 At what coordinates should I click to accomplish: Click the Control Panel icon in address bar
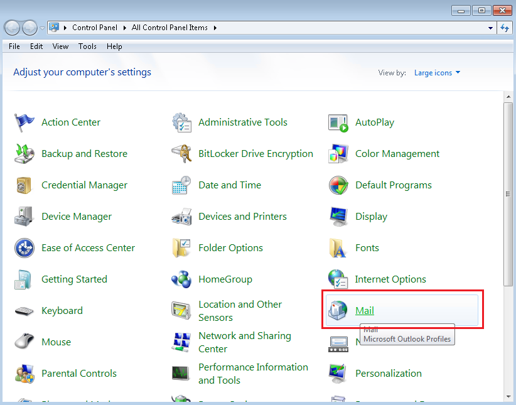pos(54,28)
